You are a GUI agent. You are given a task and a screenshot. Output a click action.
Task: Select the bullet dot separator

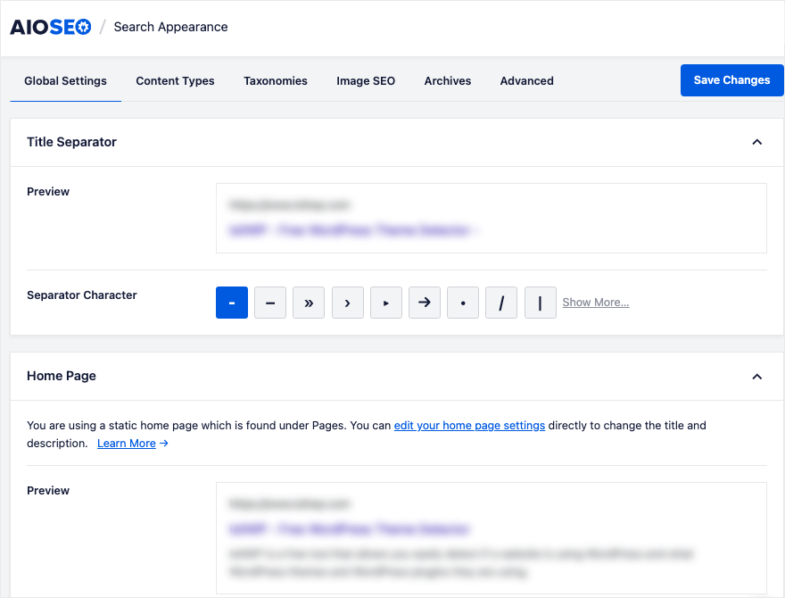pyautogui.click(x=463, y=303)
